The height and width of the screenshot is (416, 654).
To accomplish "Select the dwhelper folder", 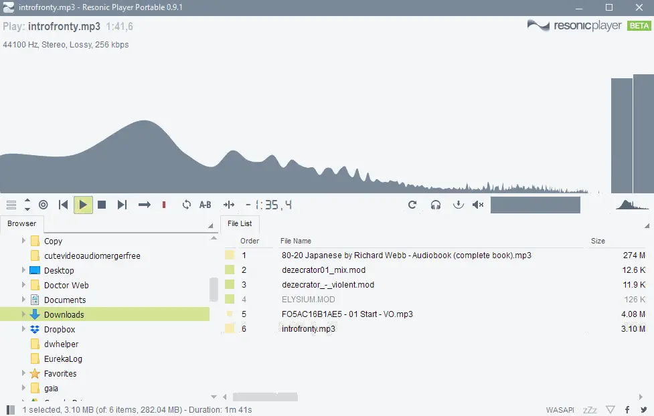I will pyautogui.click(x=62, y=344).
